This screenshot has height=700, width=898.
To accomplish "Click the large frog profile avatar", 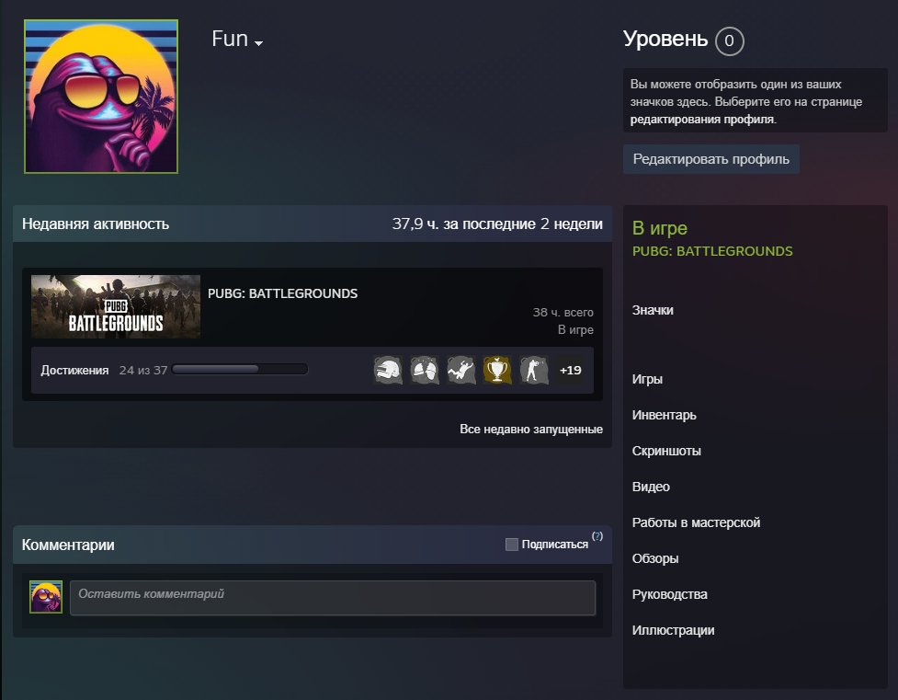I will tap(101, 97).
